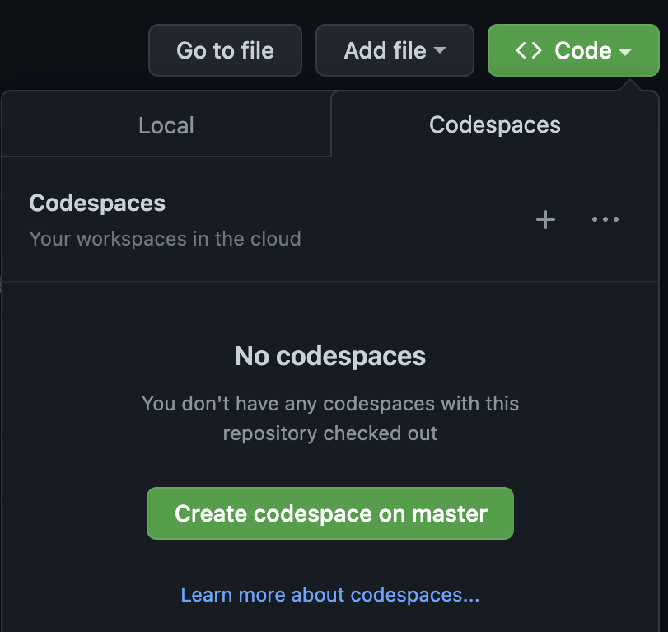Select the Codespaces tab

[494, 125]
